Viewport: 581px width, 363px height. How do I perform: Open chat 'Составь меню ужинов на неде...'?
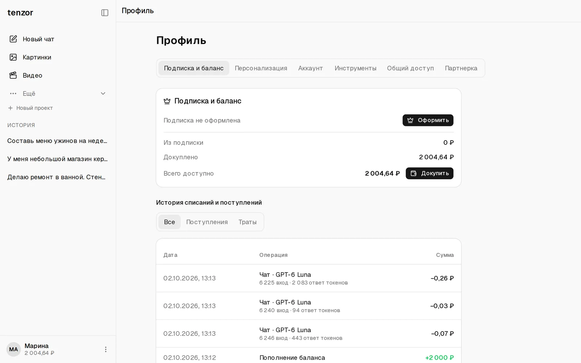click(x=57, y=141)
